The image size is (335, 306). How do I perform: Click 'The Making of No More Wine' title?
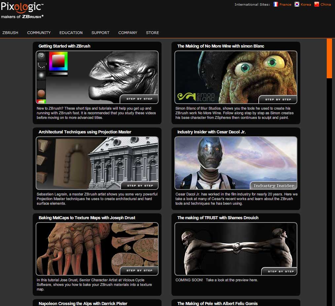[221, 46]
